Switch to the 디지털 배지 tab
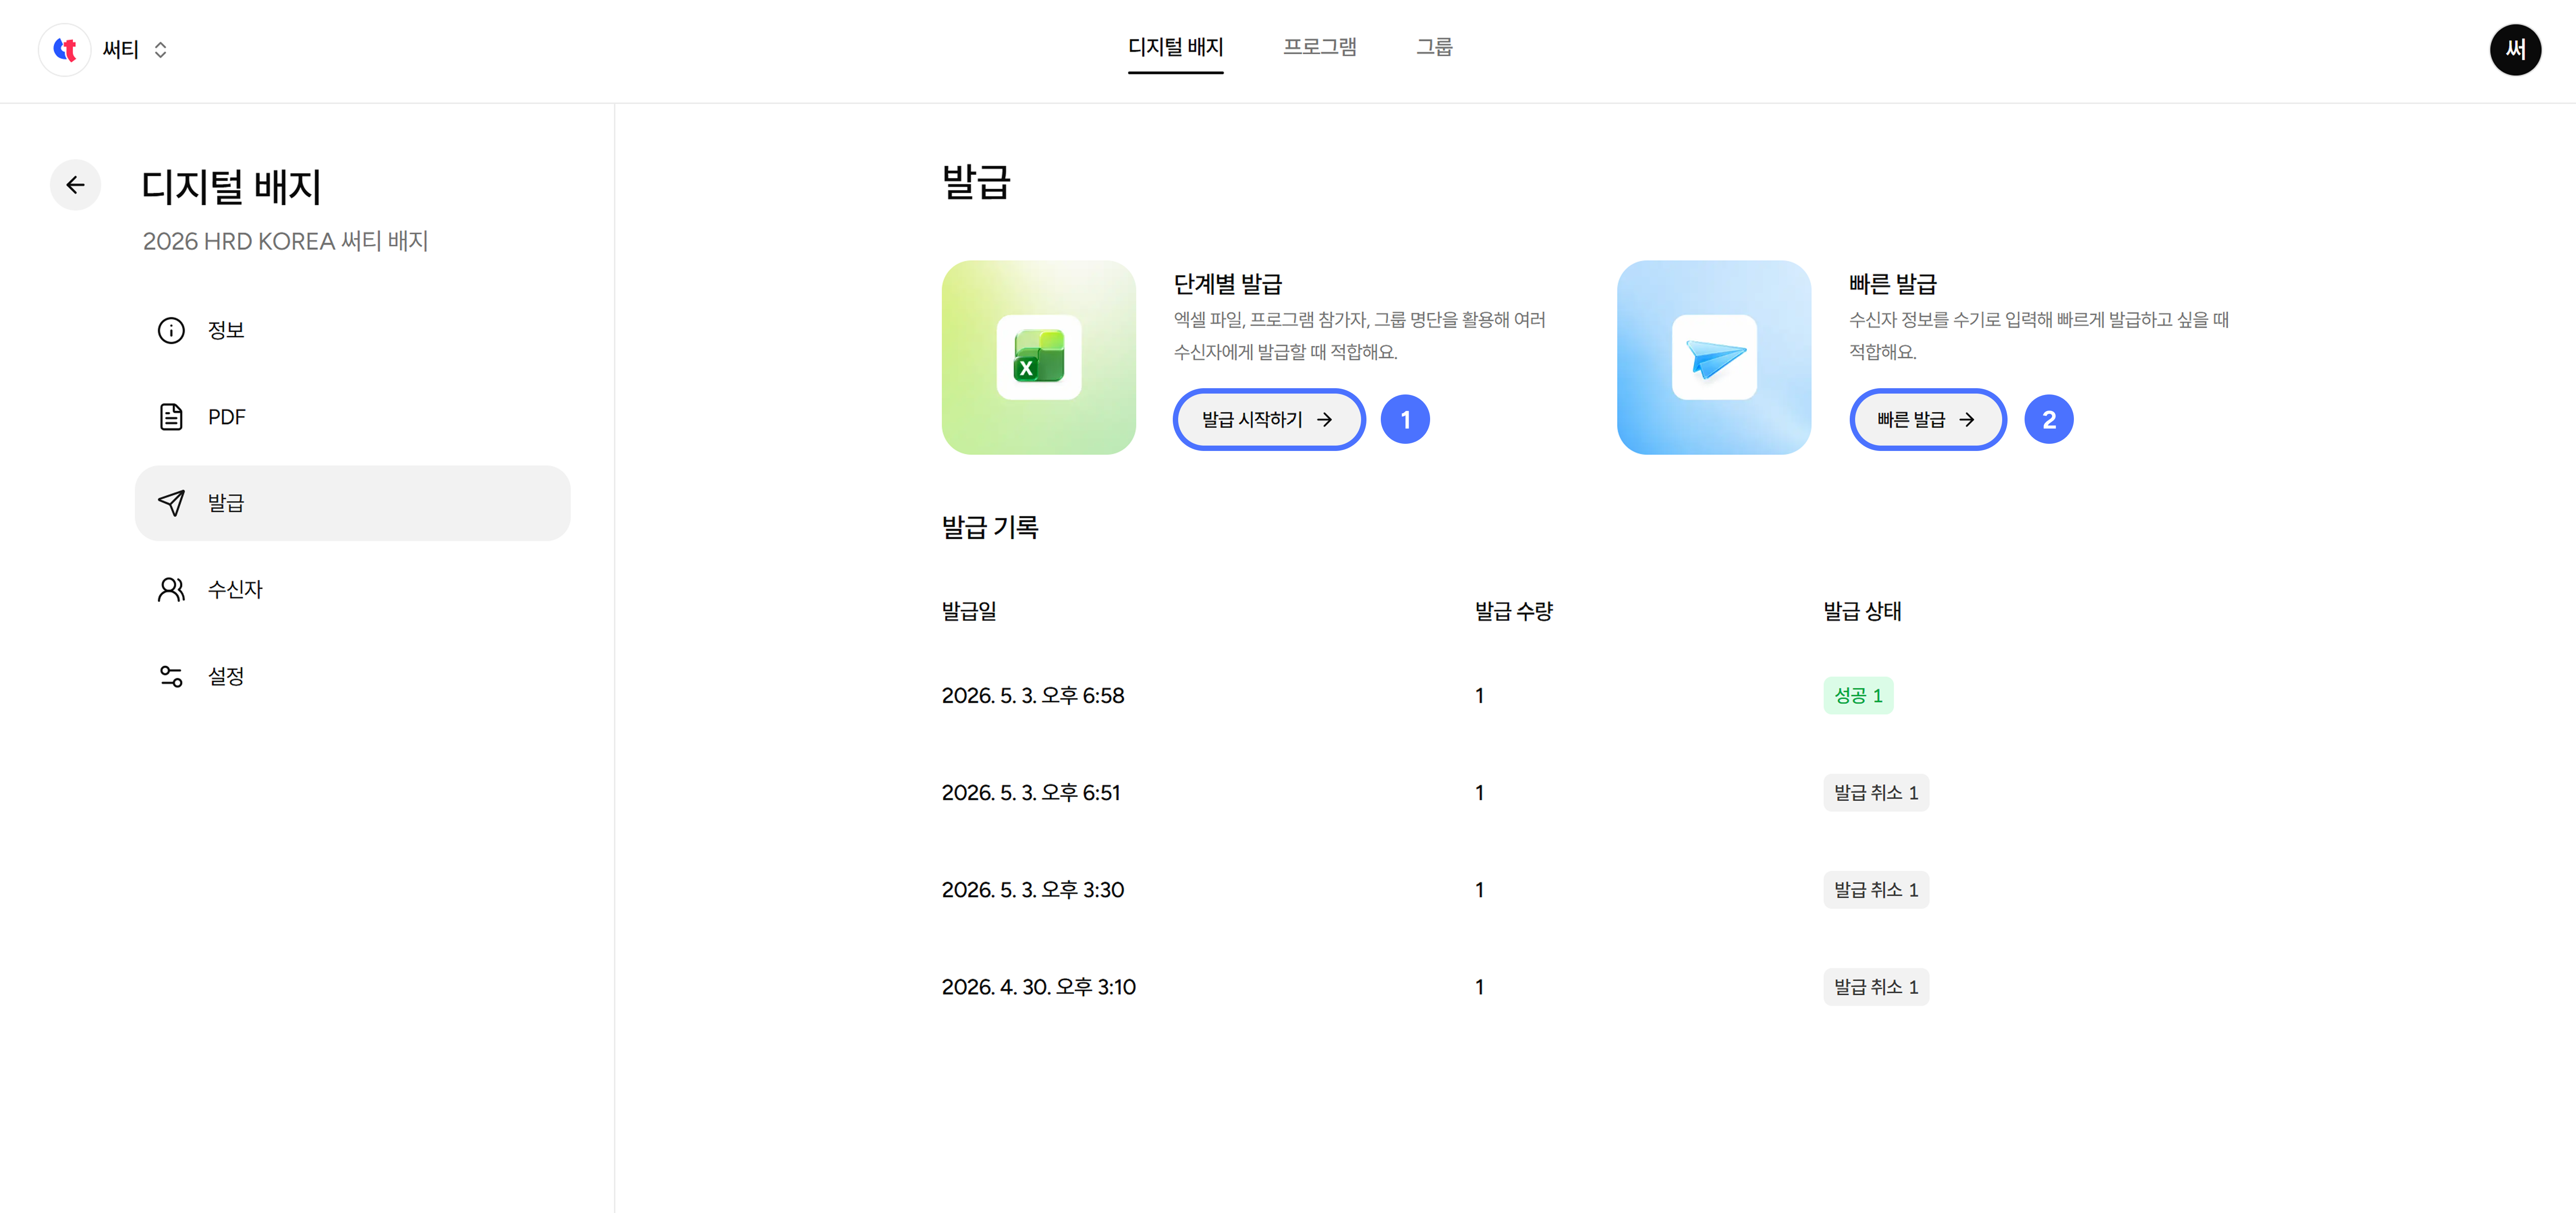The height and width of the screenshot is (1213, 2576). (1175, 48)
